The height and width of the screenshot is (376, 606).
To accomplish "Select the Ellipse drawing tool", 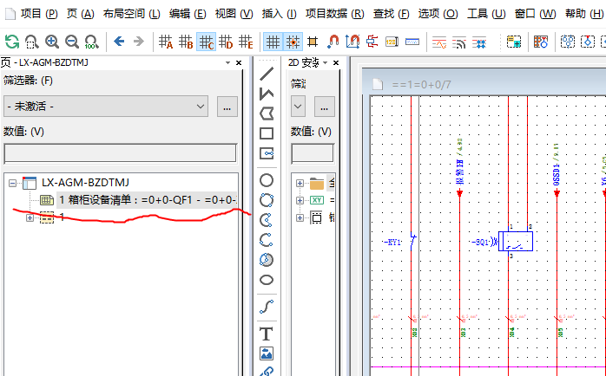I will [x=267, y=280].
